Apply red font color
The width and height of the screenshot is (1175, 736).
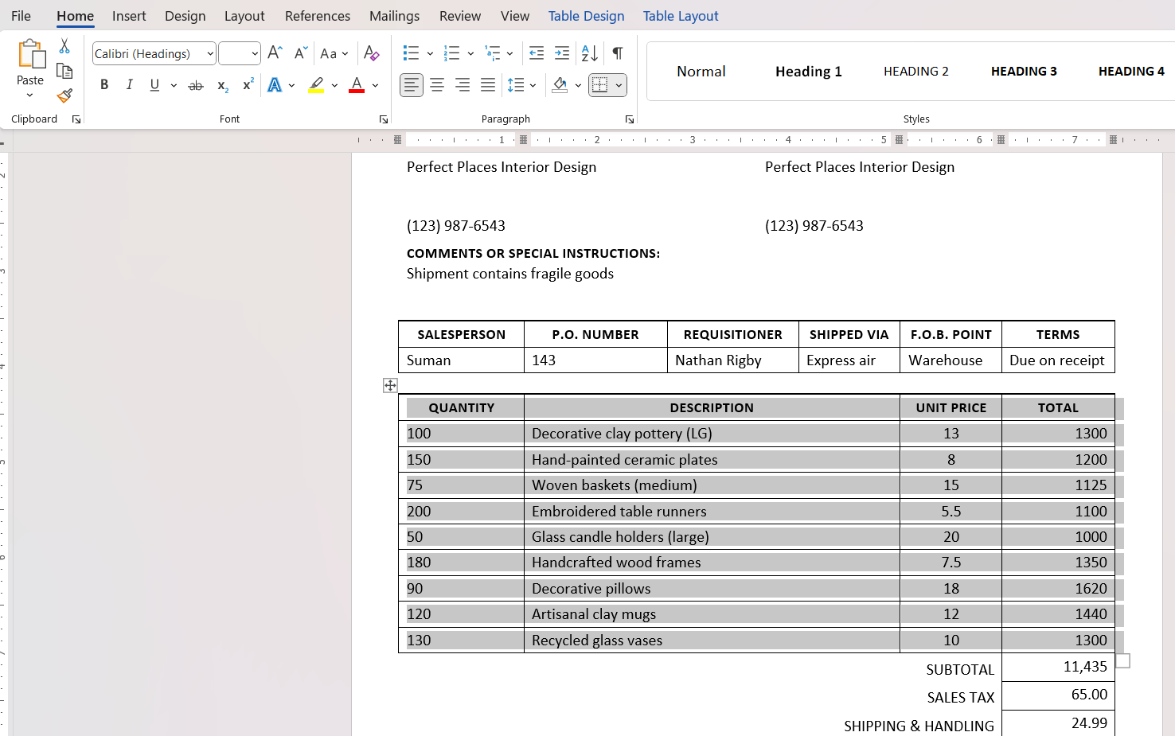(357, 85)
